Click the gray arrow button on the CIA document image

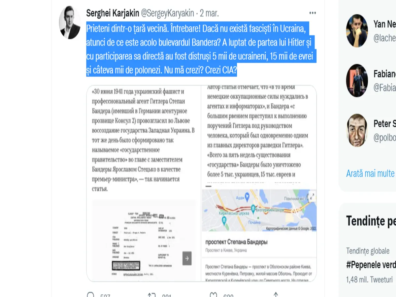[187, 258]
